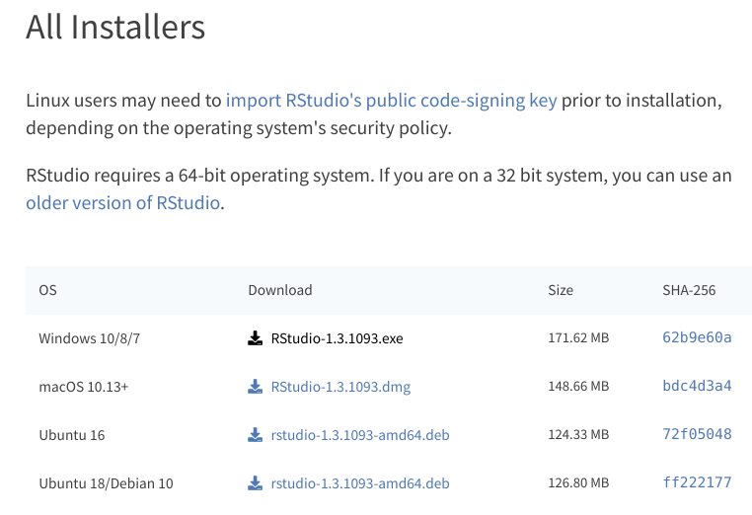
Task: Click the download icon in the Ubuntu 18/Debian 10 row
Action: click(x=255, y=483)
